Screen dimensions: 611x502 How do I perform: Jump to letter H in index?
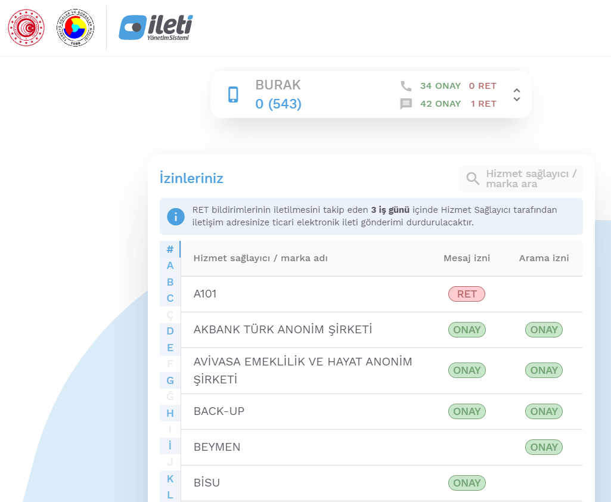point(170,413)
